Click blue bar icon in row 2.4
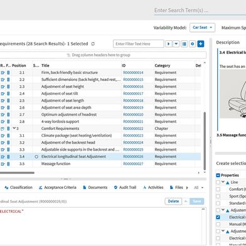The image size is (246, 246). click(x=8, y=94)
